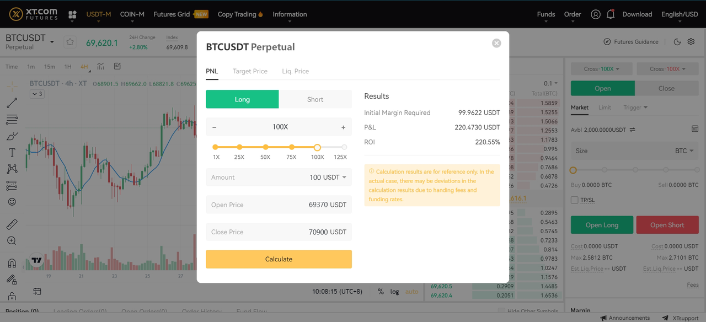Click the transfer funds arrows icon
Image resolution: width=706 pixels, height=322 pixels.
[x=632, y=130]
